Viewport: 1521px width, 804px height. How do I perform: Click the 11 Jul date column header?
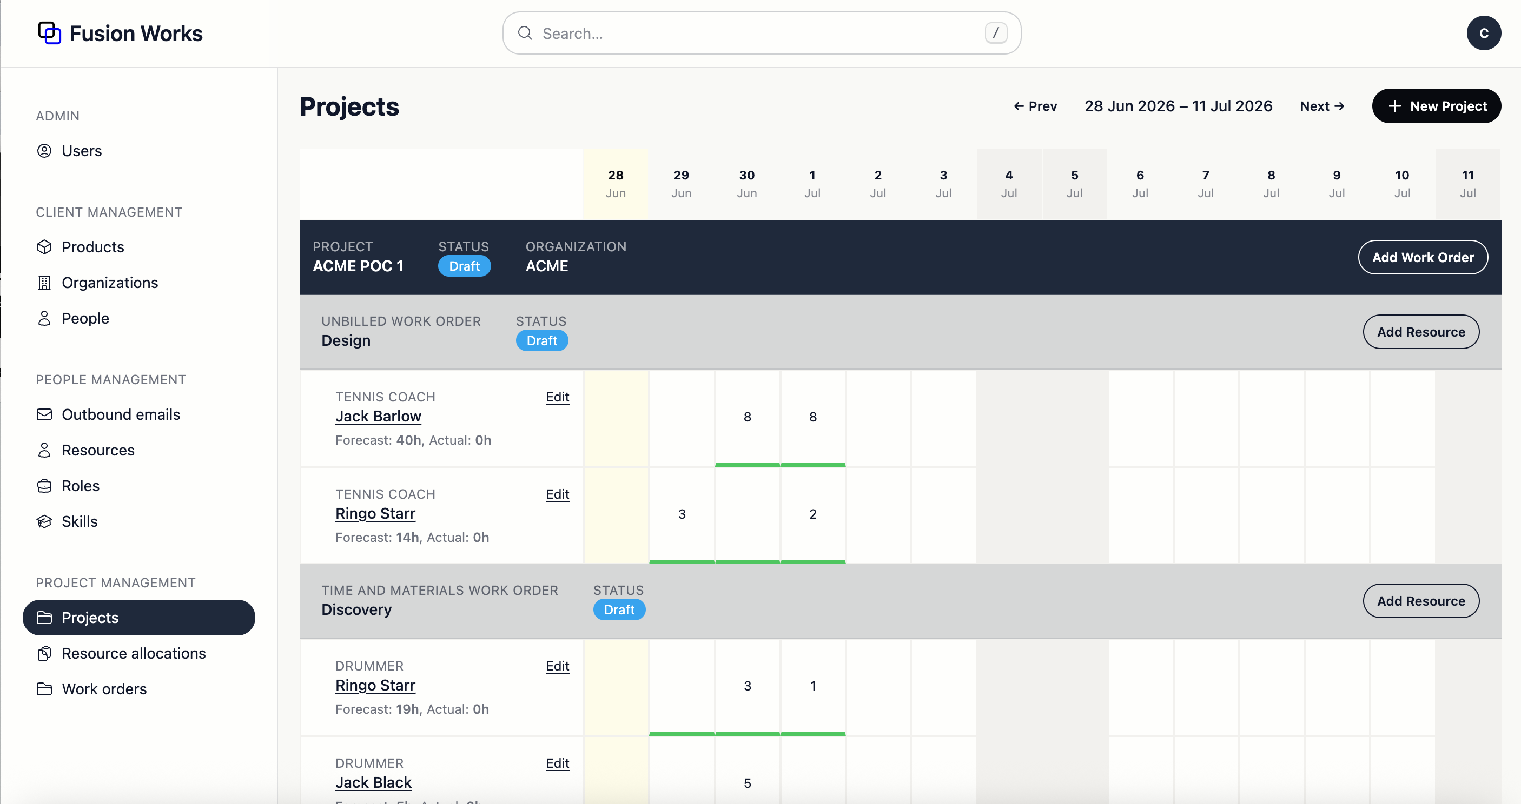coord(1467,184)
